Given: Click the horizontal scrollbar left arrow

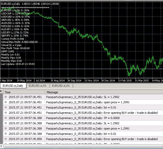Looking at the screenshot, I should click(x=1, y=146).
